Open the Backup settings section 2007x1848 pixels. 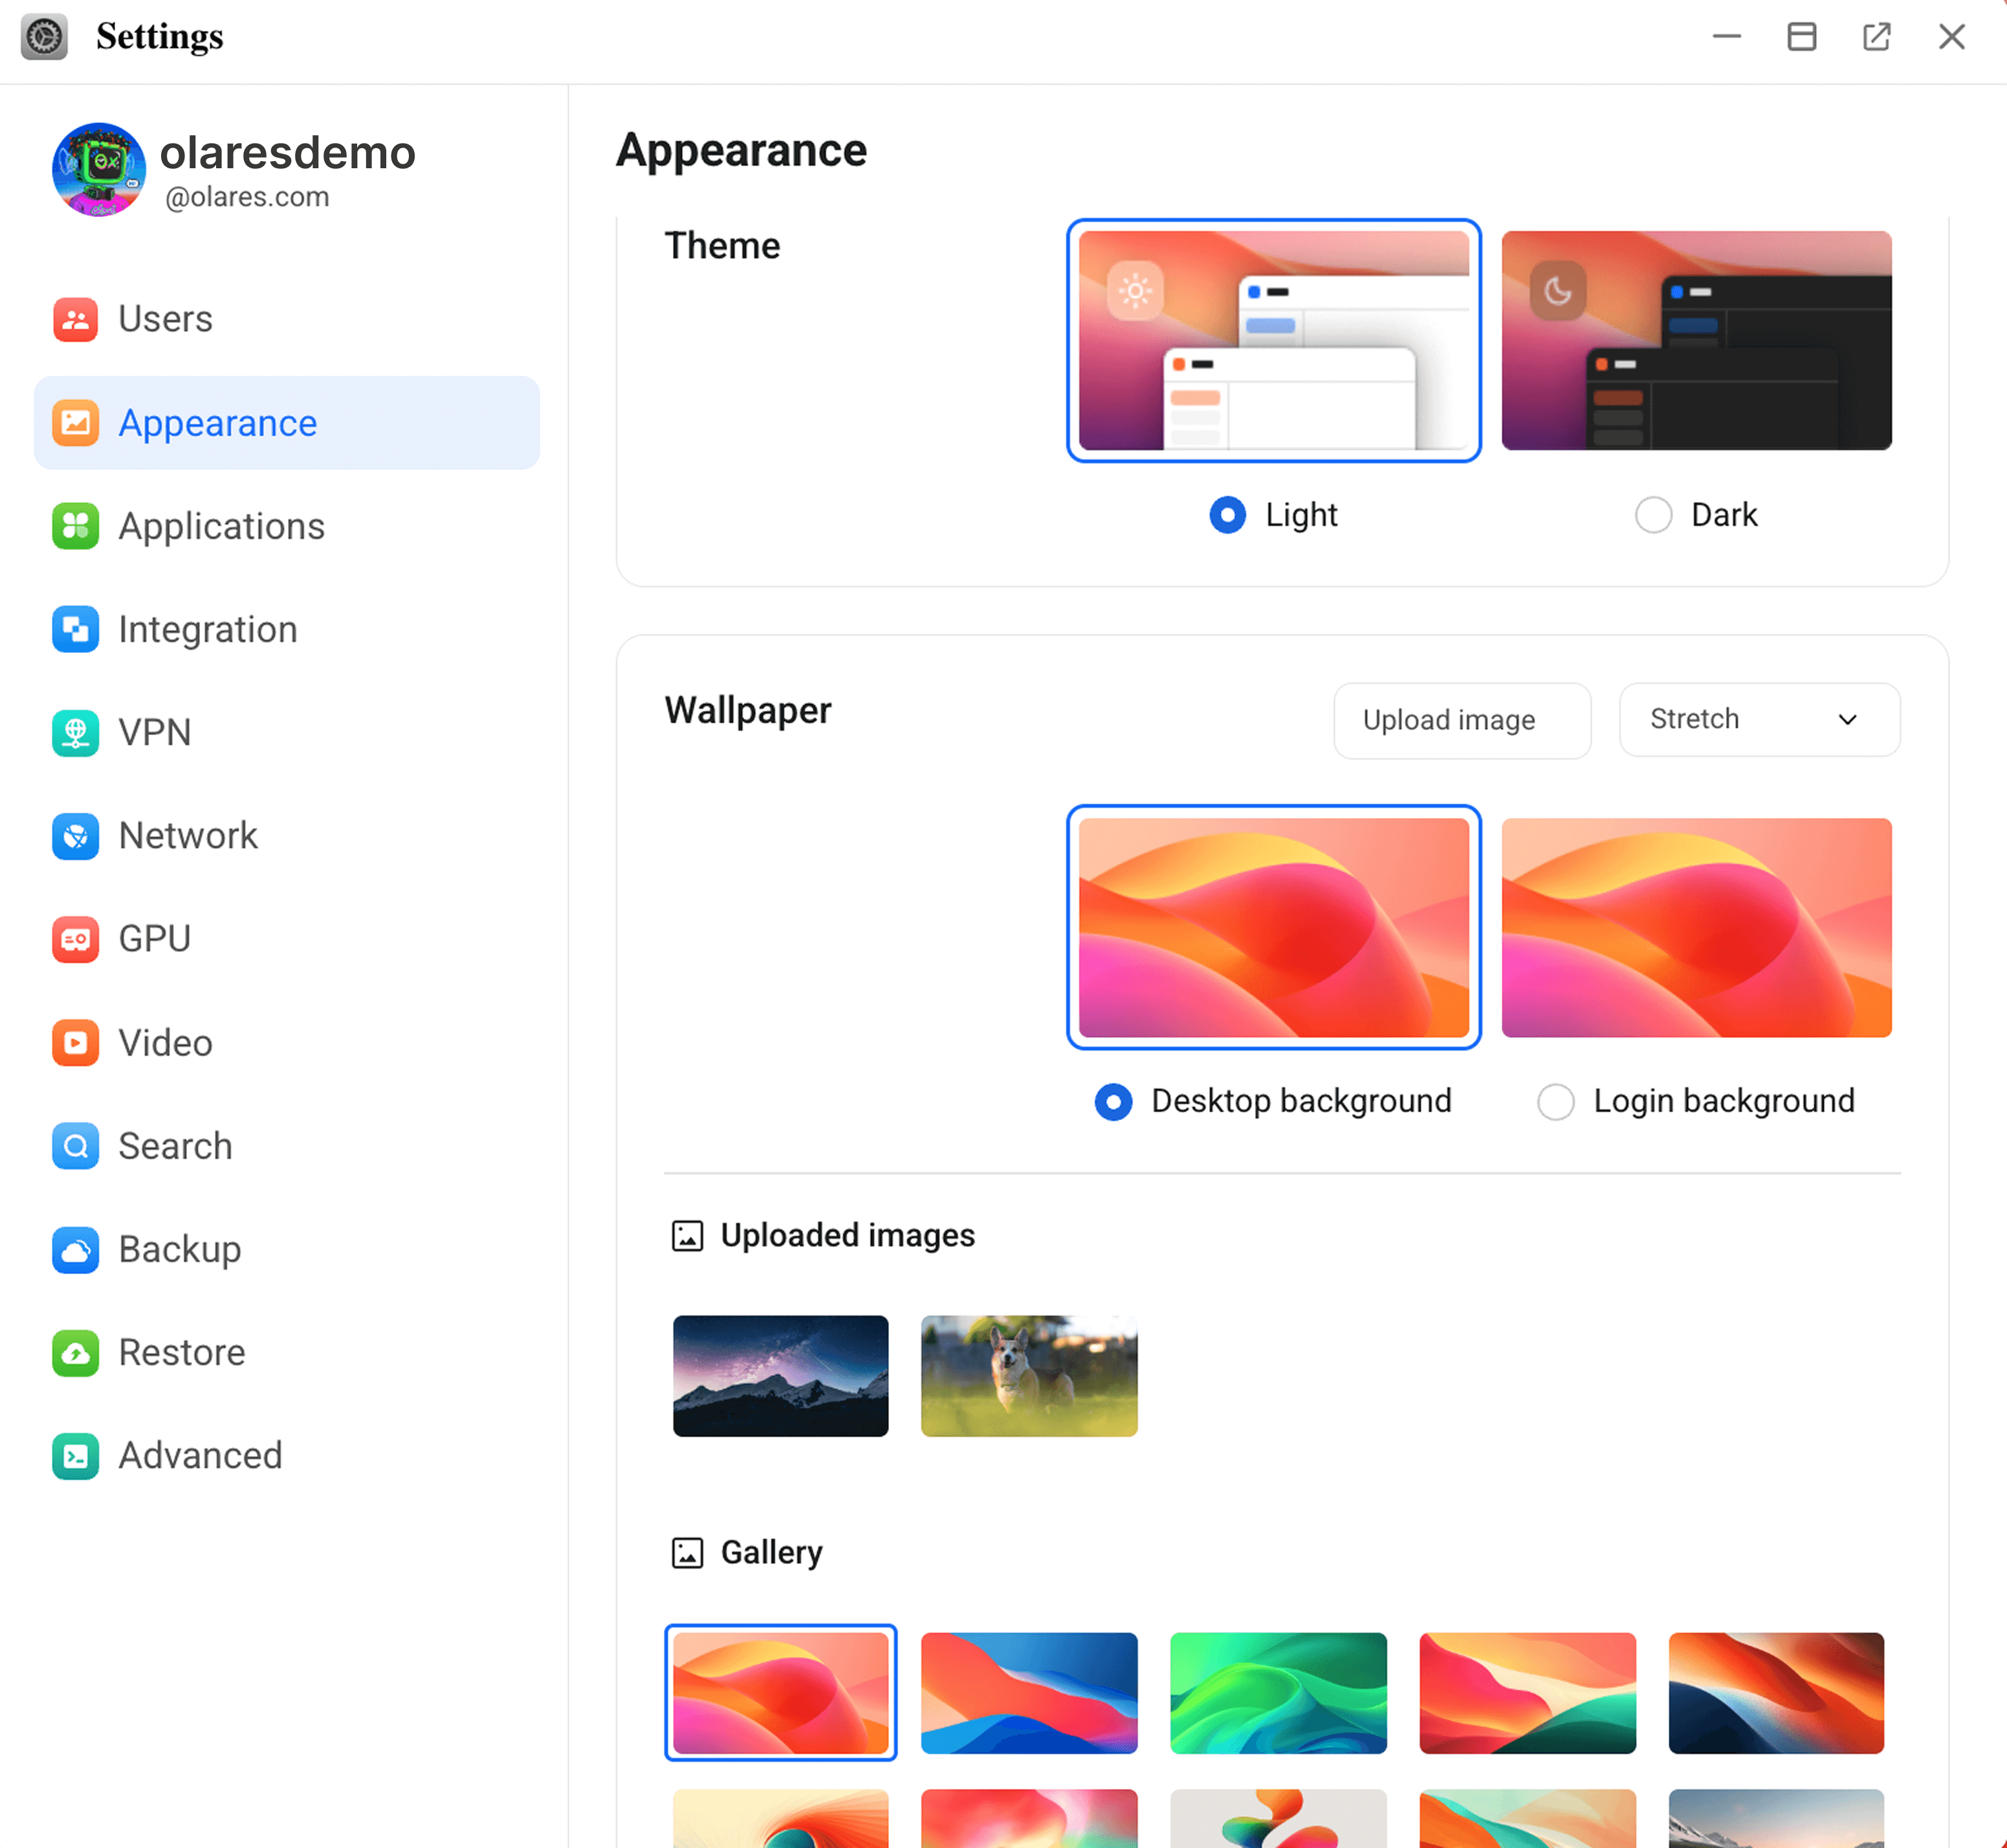(180, 1249)
